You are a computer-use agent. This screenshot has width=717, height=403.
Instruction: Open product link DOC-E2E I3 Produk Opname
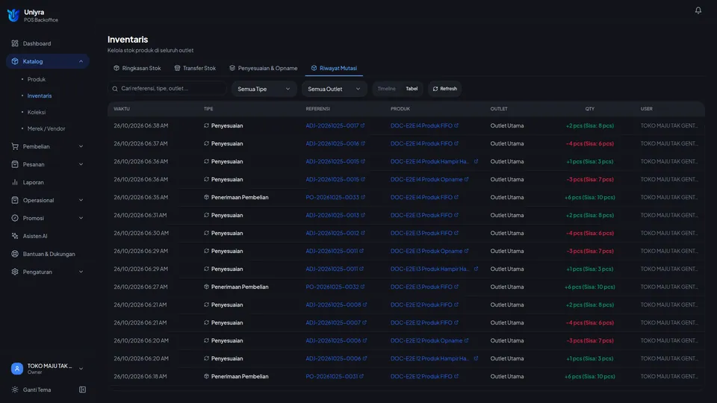point(426,251)
